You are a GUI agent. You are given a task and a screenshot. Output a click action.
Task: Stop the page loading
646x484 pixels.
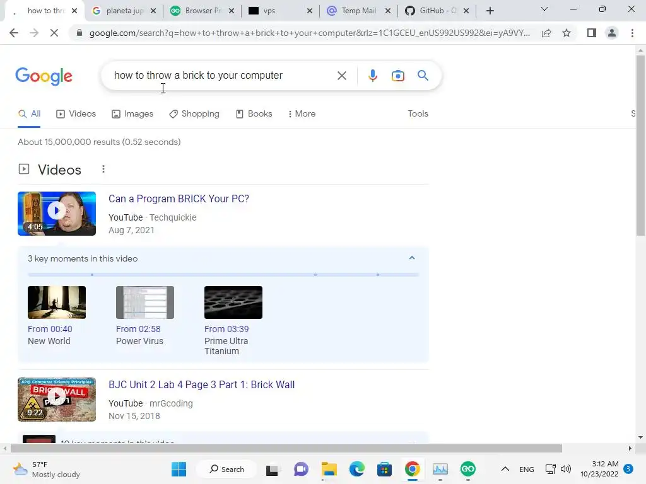[x=54, y=33]
